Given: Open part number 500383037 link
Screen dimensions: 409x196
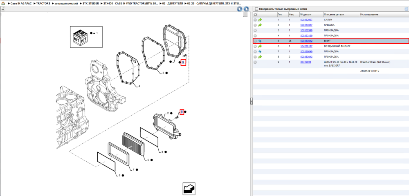Looking at the screenshot, I should click(x=306, y=25).
